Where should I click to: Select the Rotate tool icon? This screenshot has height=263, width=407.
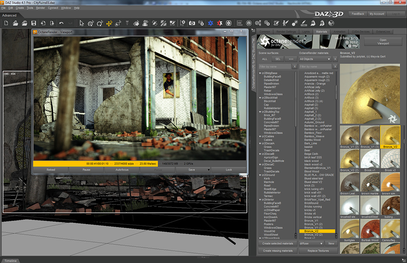pyautogui.click(x=100, y=23)
